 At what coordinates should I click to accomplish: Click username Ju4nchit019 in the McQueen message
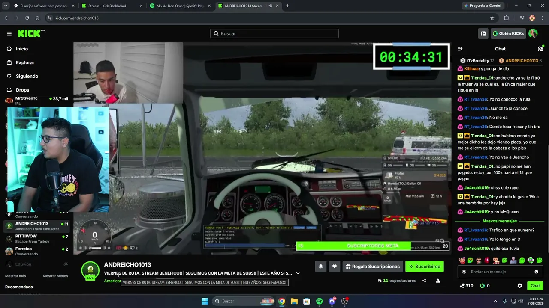(x=477, y=212)
